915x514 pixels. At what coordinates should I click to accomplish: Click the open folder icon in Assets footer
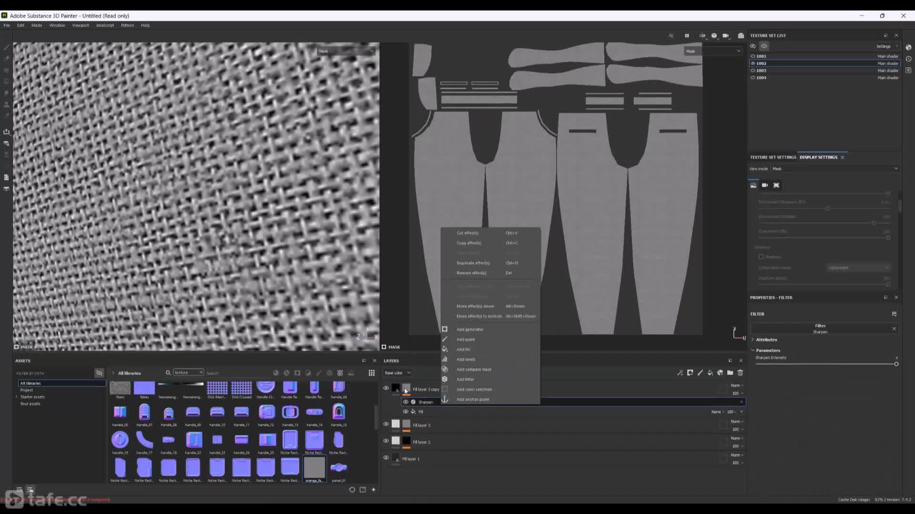point(363,489)
